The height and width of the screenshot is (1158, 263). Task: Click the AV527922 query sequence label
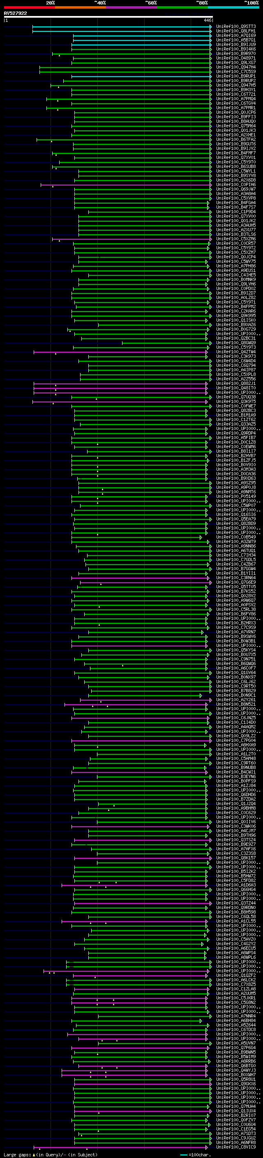[x=15, y=13]
